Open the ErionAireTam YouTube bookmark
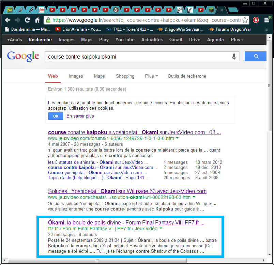Image resolution: width=274 pixels, height=265 pixels. pos(78,29)
